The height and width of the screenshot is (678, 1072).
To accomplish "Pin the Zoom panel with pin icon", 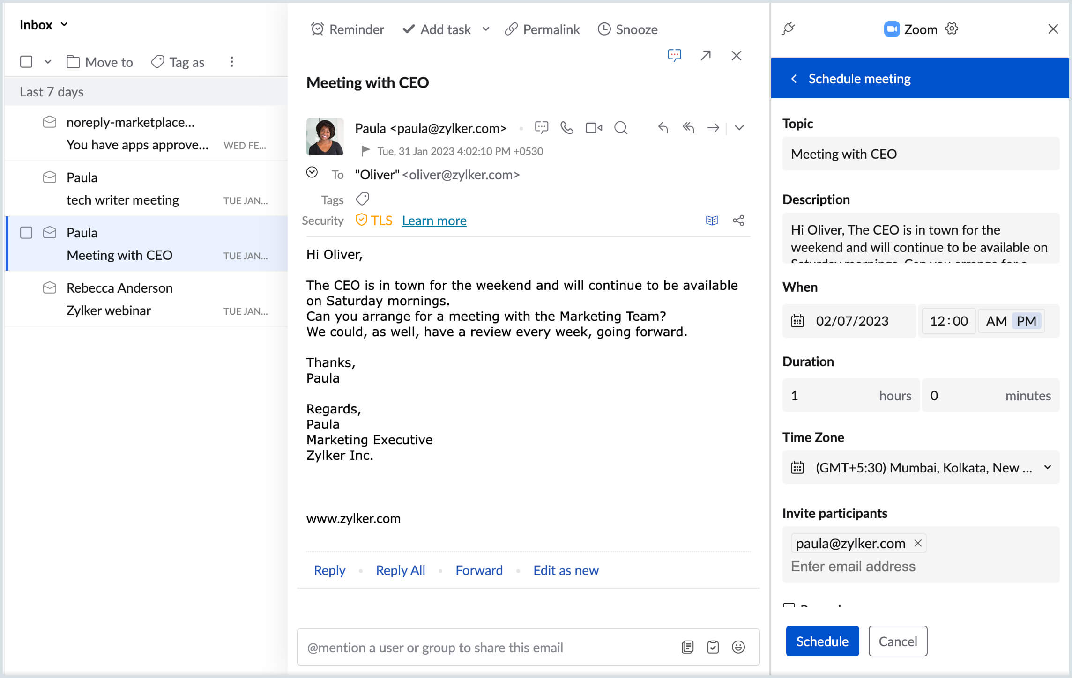I will 789,29.
